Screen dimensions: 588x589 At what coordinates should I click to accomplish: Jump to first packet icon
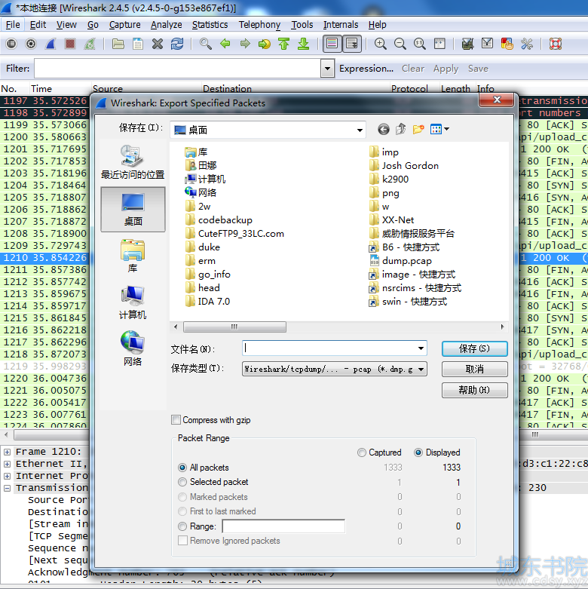pos(284,44)
